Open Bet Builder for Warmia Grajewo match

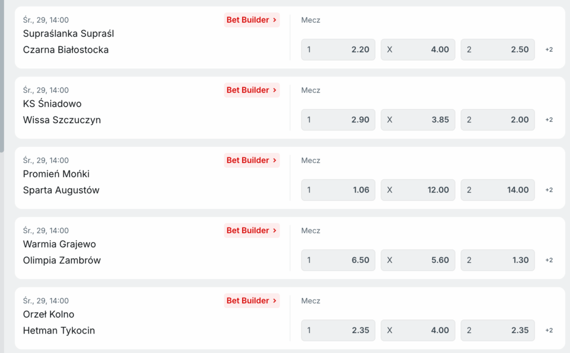pyautogui.click(x=252, y=231)
